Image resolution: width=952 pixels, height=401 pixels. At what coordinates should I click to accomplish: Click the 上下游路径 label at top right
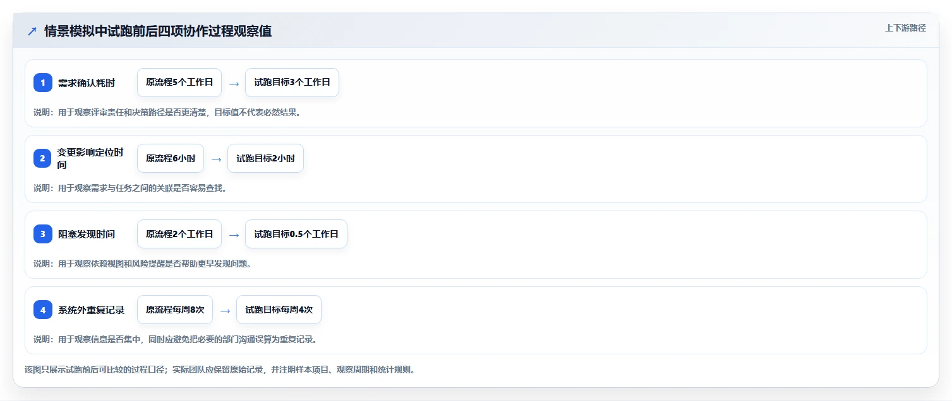coord(906,28)
